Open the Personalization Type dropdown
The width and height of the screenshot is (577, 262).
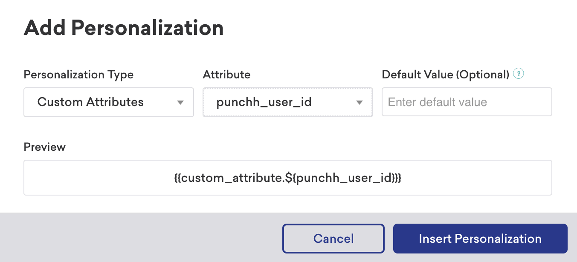click(x=109, y=102)
